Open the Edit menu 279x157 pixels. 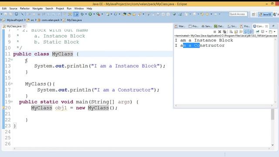[x=4, y=9]
